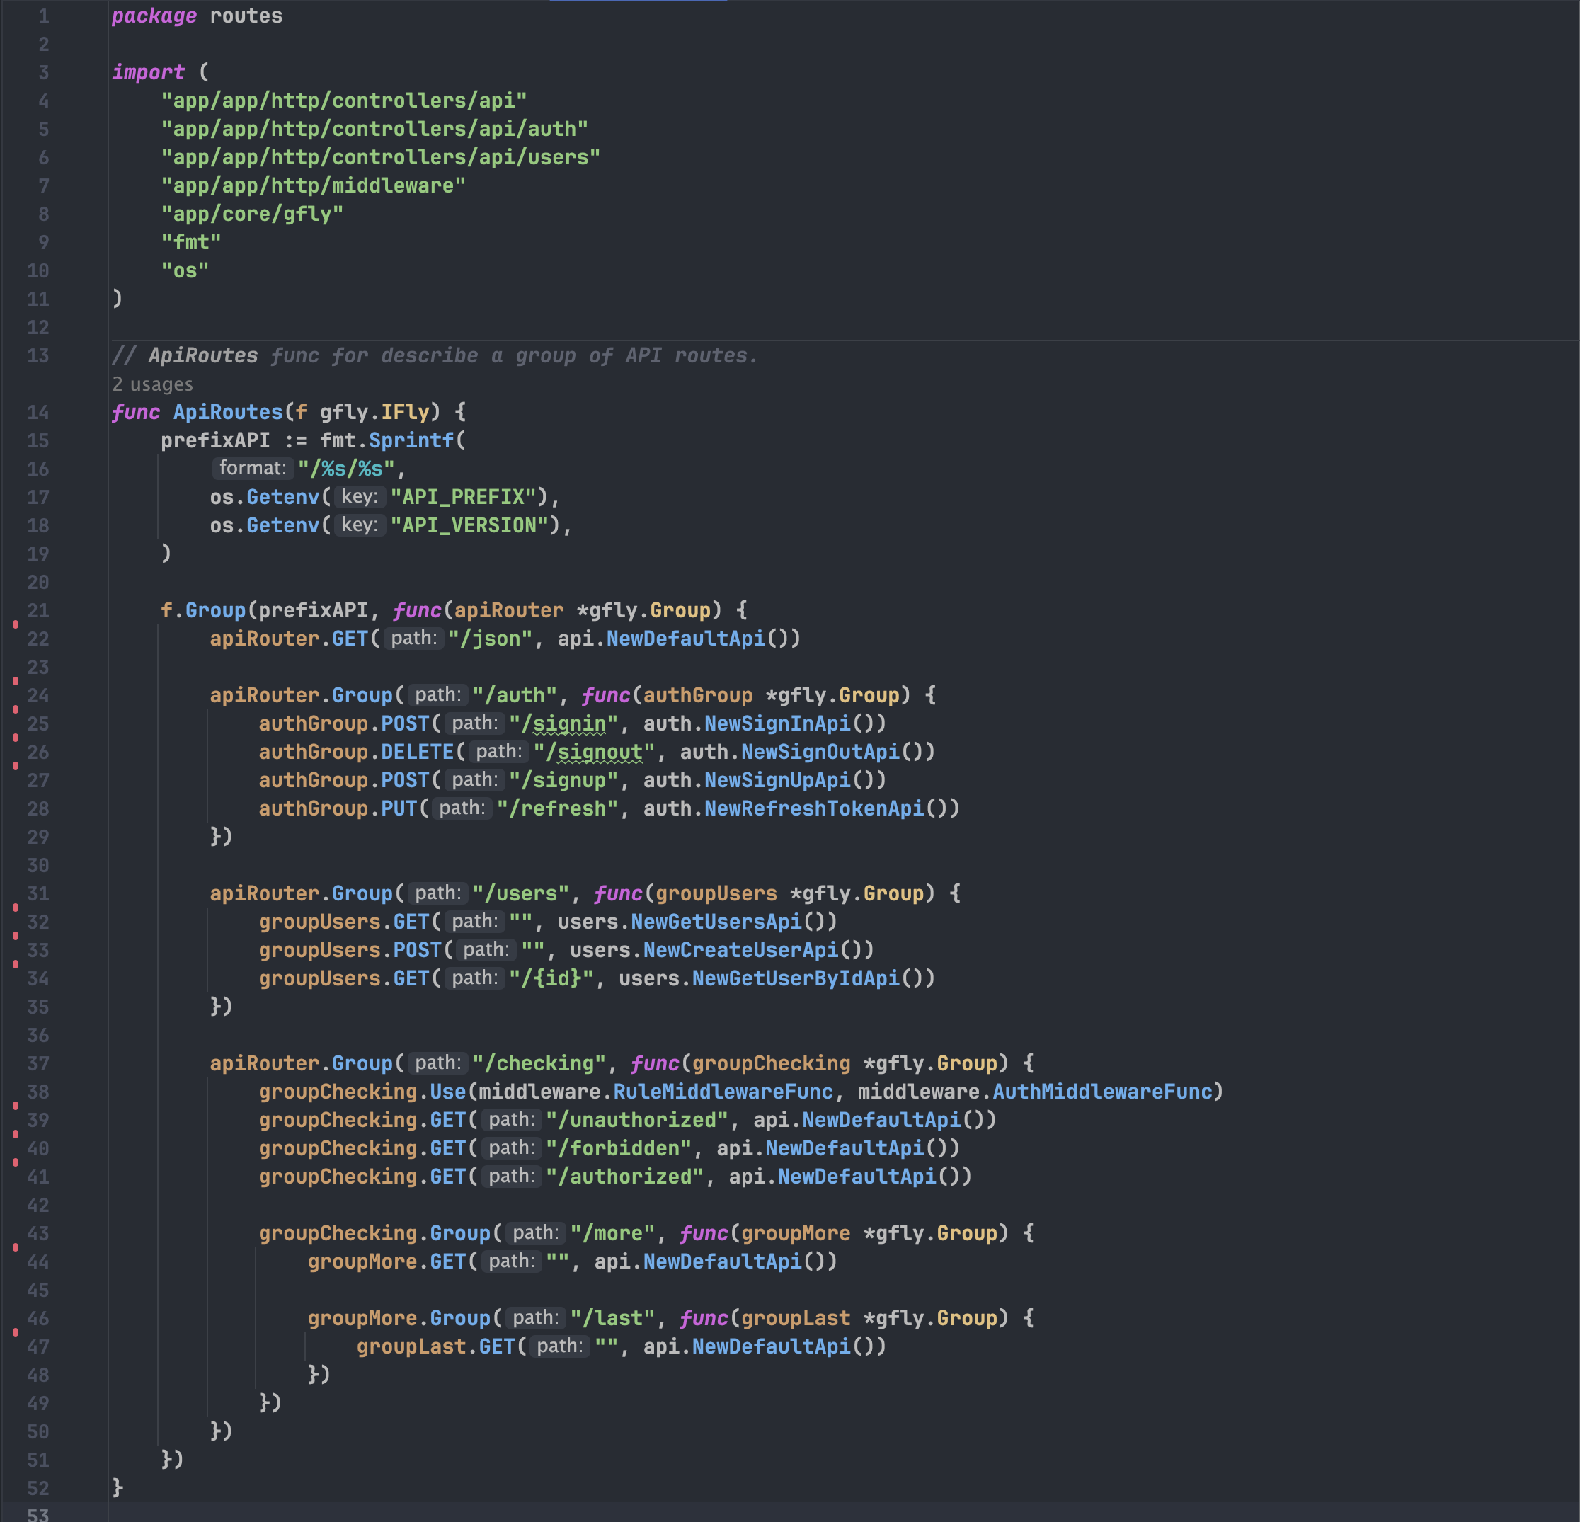The image size is (1580, 1522).
Task: Click line number 37 in the gutter
Action: (38, 1063)
